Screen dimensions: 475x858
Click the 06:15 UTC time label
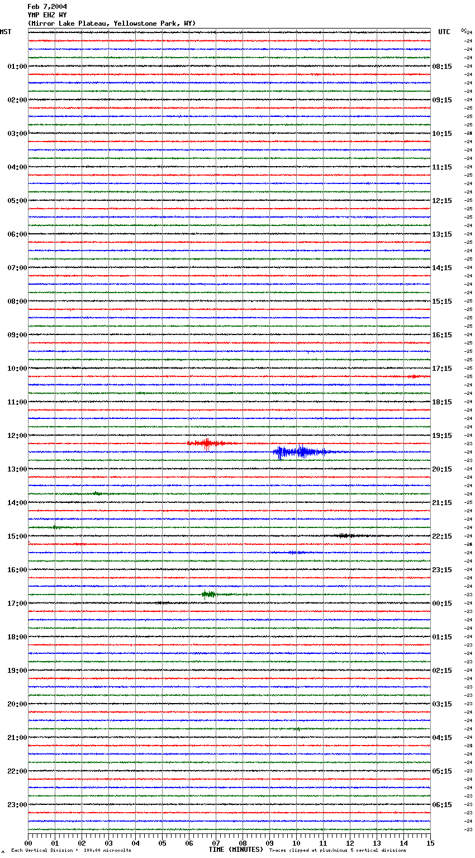[442, 805]
